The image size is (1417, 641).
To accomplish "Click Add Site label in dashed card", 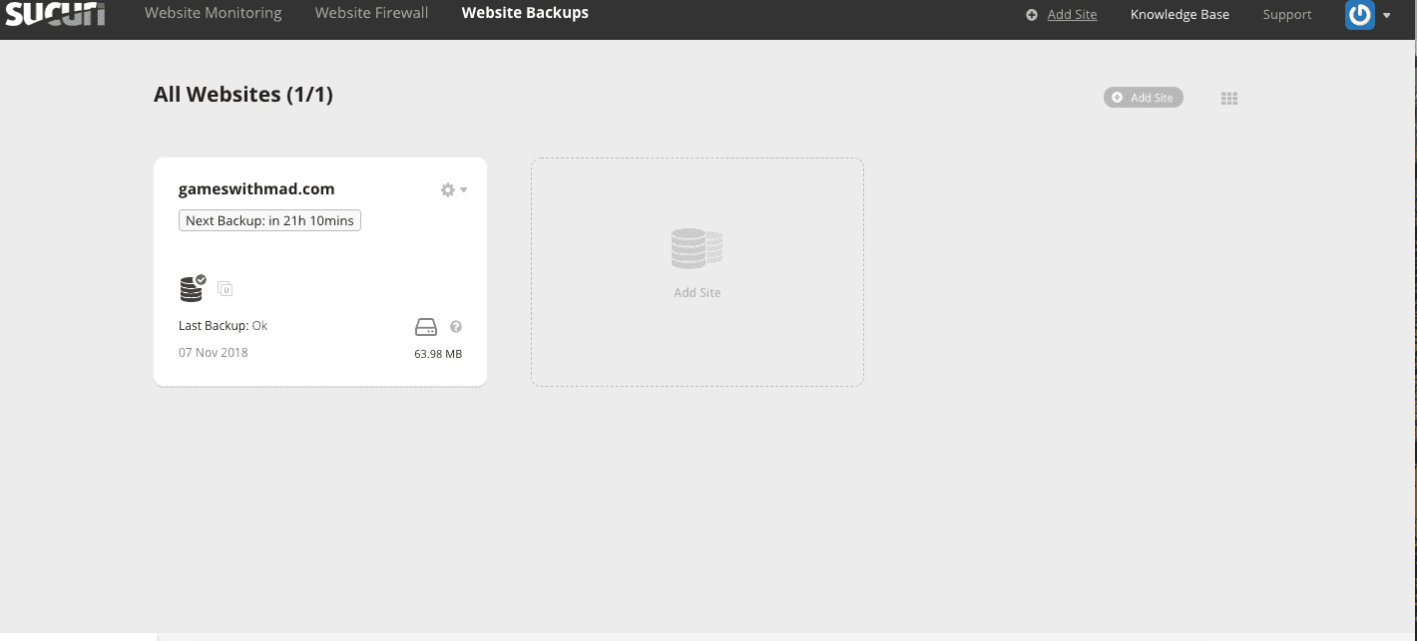I will point(698,293).
